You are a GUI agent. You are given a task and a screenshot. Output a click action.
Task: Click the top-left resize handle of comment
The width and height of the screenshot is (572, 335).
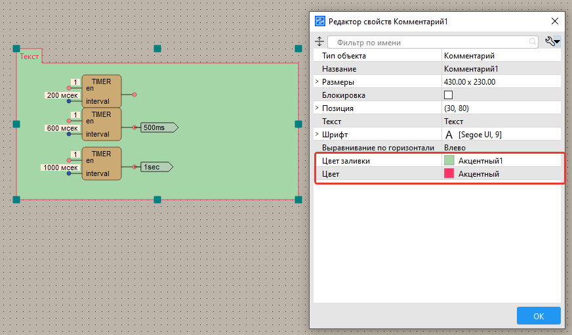tap(16, 49)
